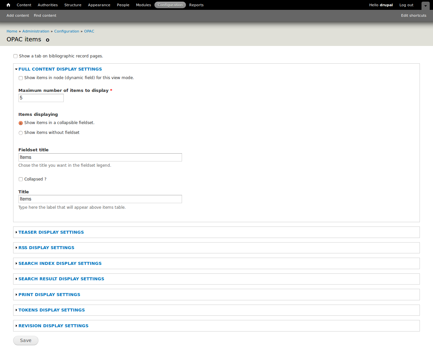Open the Reports menu
Screen dimensions: 433x363
click(x=196, y=5)
